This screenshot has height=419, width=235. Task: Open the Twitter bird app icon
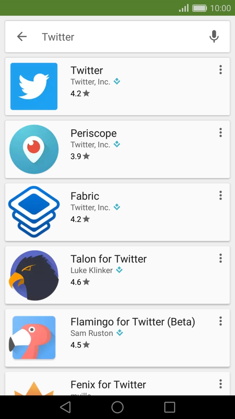(x=34, y=86)
